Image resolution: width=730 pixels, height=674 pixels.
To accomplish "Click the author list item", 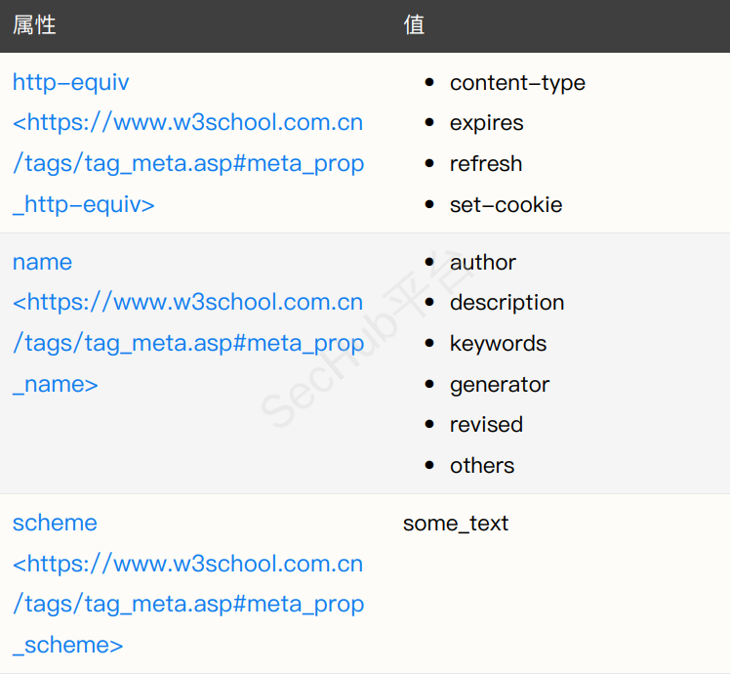I will [482, 263].
